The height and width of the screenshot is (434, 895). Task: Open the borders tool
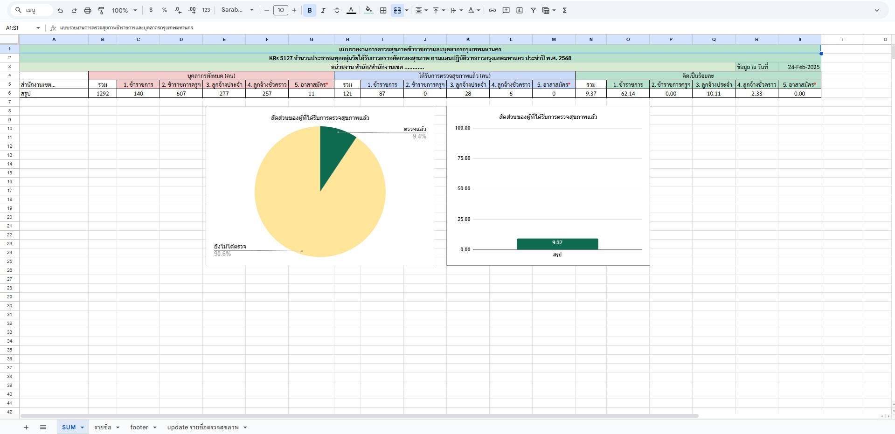pyautogui.click(x=383, y=10)
